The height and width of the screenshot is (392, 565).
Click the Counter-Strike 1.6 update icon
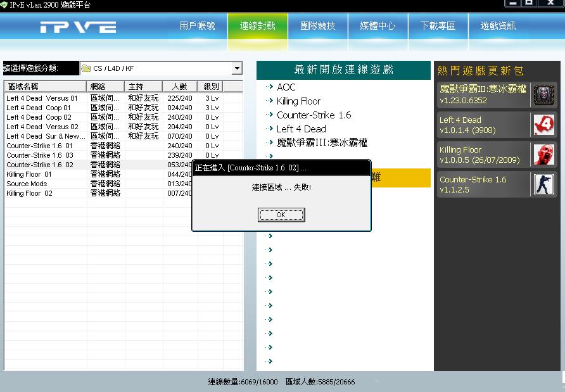(x=543, y=184)
